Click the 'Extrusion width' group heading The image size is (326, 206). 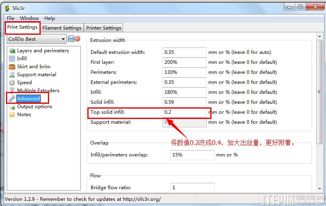click(x=108, y=40)
